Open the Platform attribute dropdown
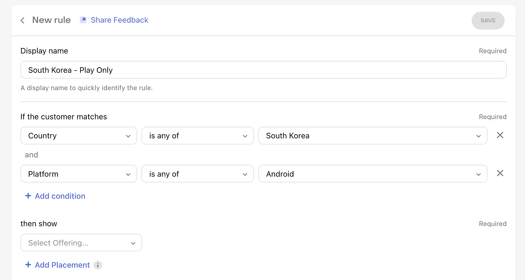This screenshot has height=280, width=525. 79,174
